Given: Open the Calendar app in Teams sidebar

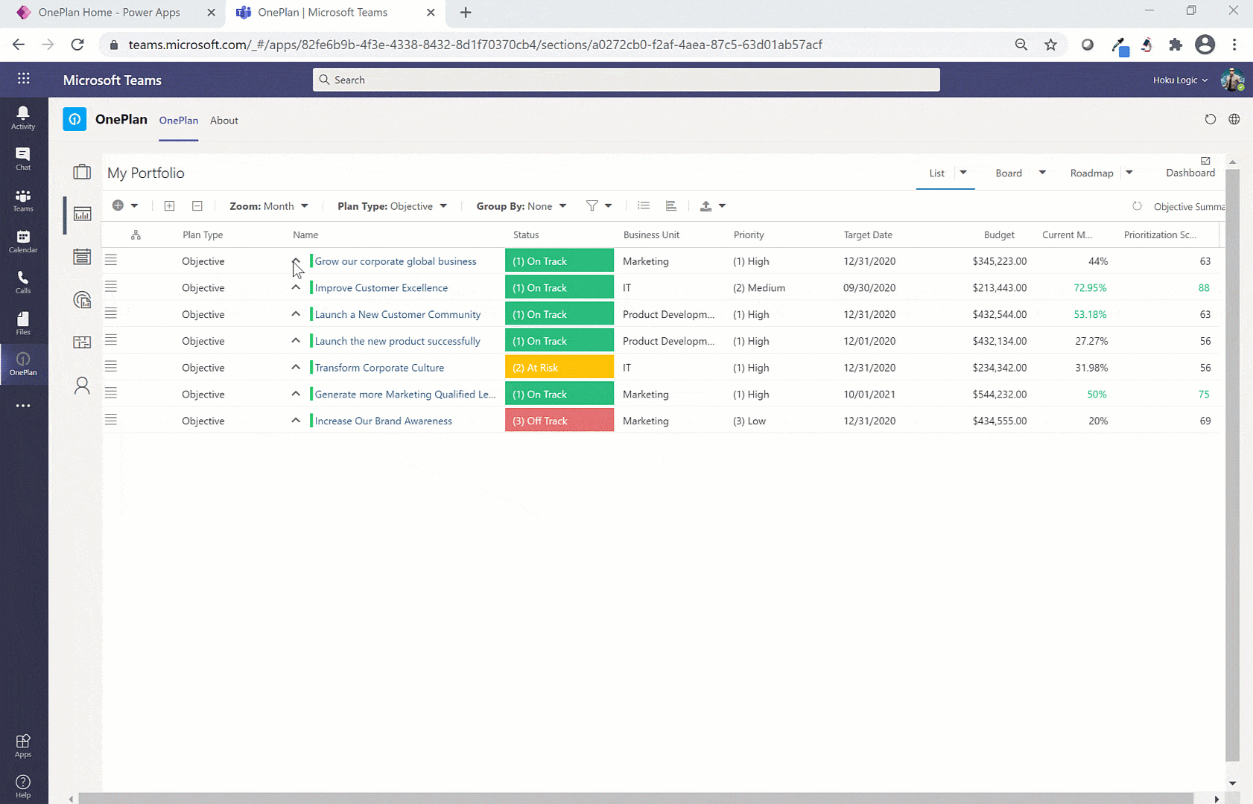Looking at the screenshot, I should point(23,240).
